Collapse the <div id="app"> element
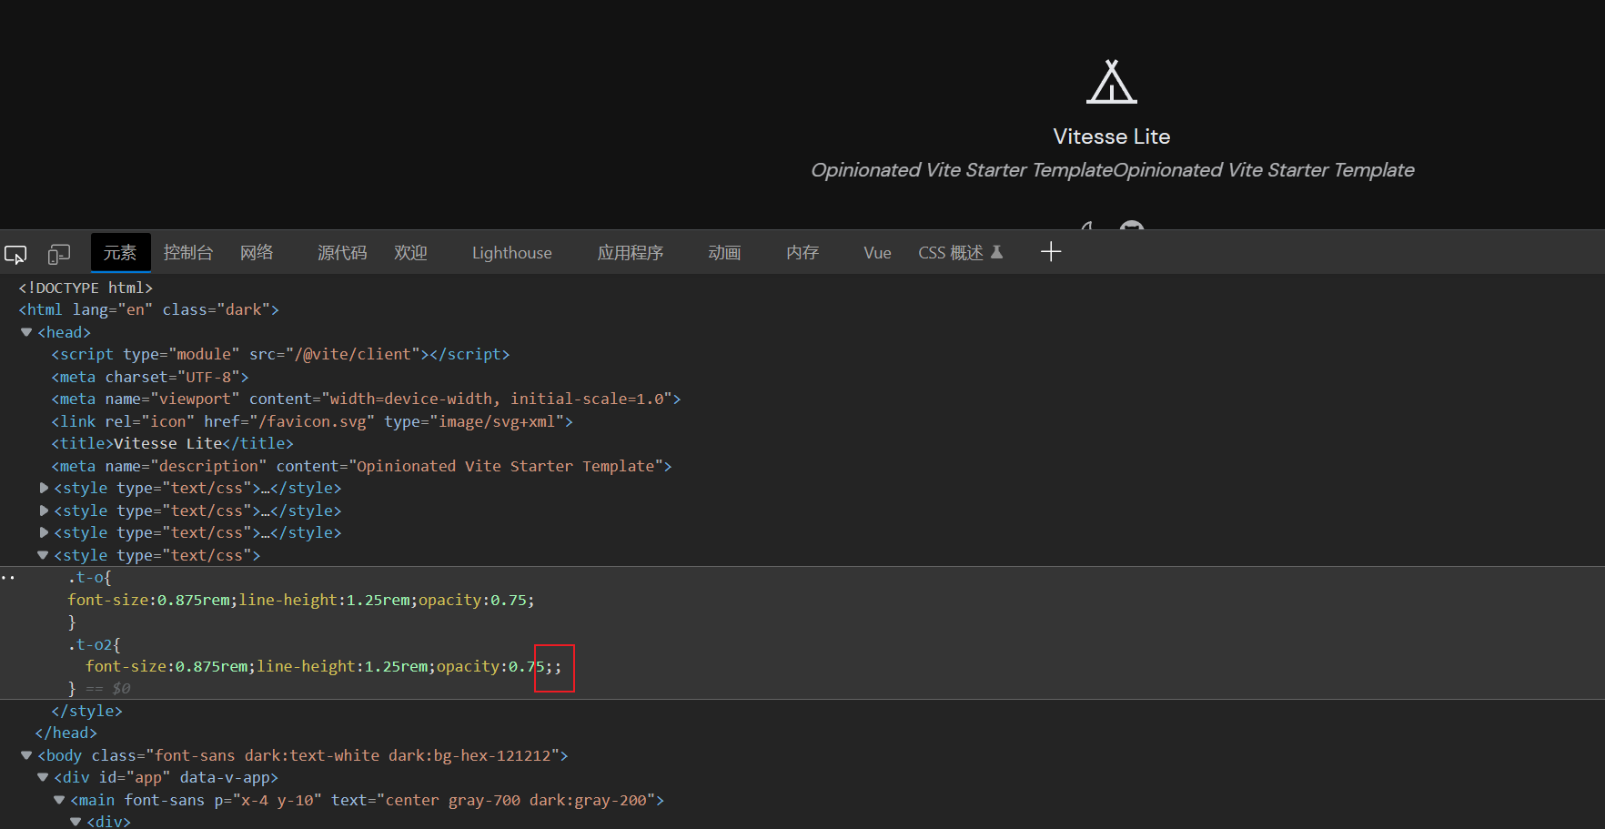1605x829 pixels. [42, 777]
